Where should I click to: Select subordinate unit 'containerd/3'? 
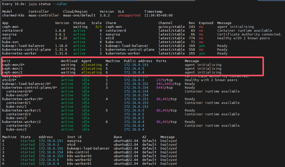click(18, 115)
